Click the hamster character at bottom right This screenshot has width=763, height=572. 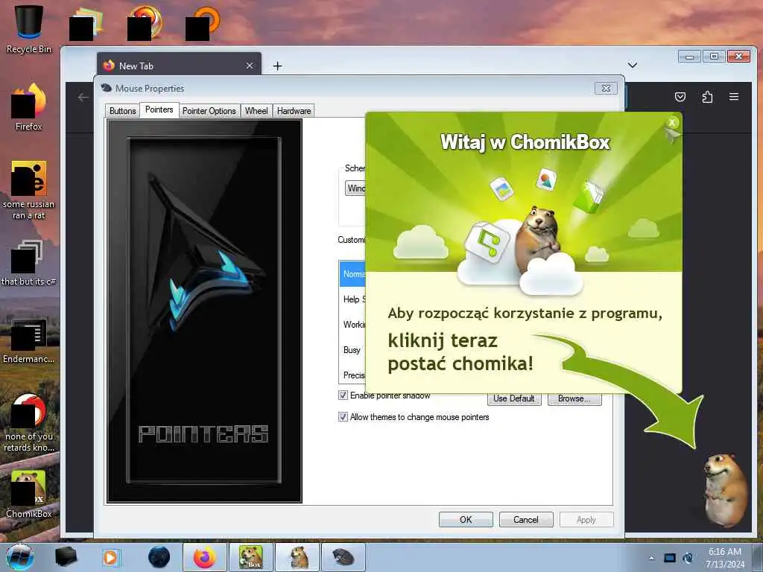tap(726, 490)
